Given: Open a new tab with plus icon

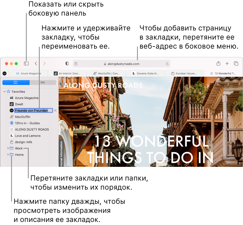Looking at the screenshot, I should (227, 63).
